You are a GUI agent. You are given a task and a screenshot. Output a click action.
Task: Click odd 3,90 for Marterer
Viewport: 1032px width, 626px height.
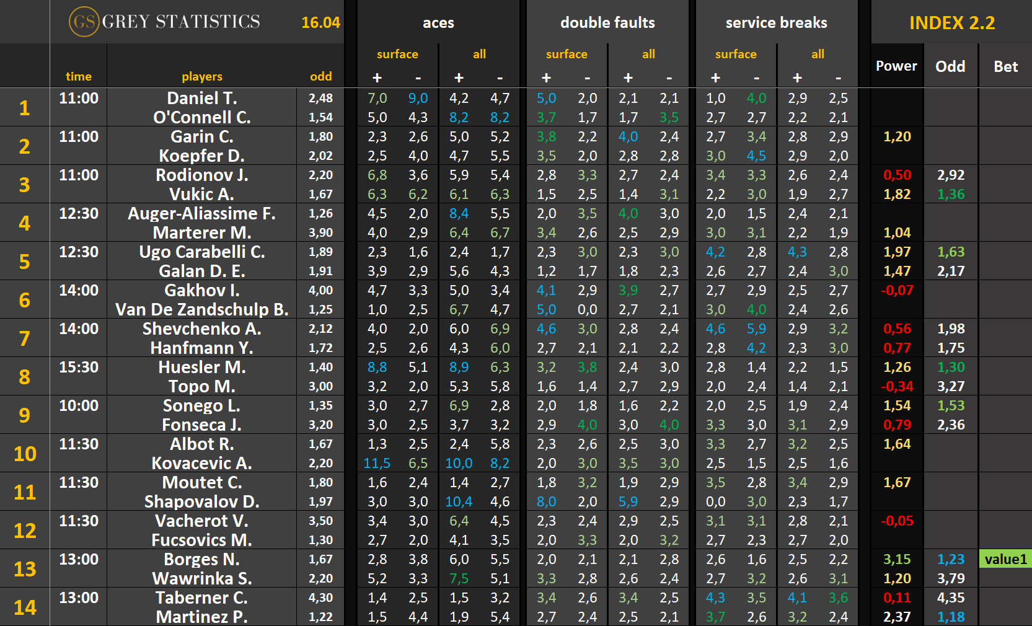pos(320,232)
